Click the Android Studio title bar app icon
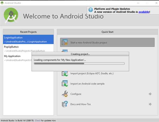The width and height of the screenshot is (159, 122). [x=2, y=3]
